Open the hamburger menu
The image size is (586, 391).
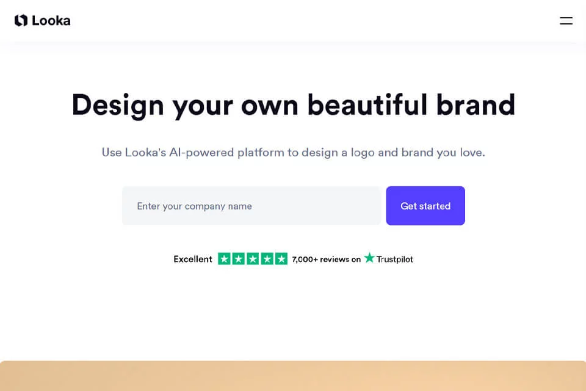566,21
